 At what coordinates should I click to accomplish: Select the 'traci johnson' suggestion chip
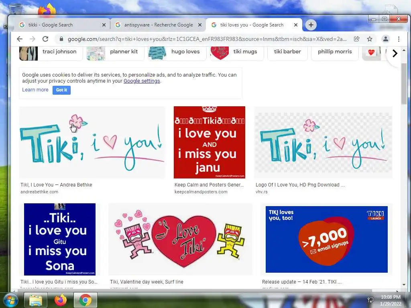point(51,53)
